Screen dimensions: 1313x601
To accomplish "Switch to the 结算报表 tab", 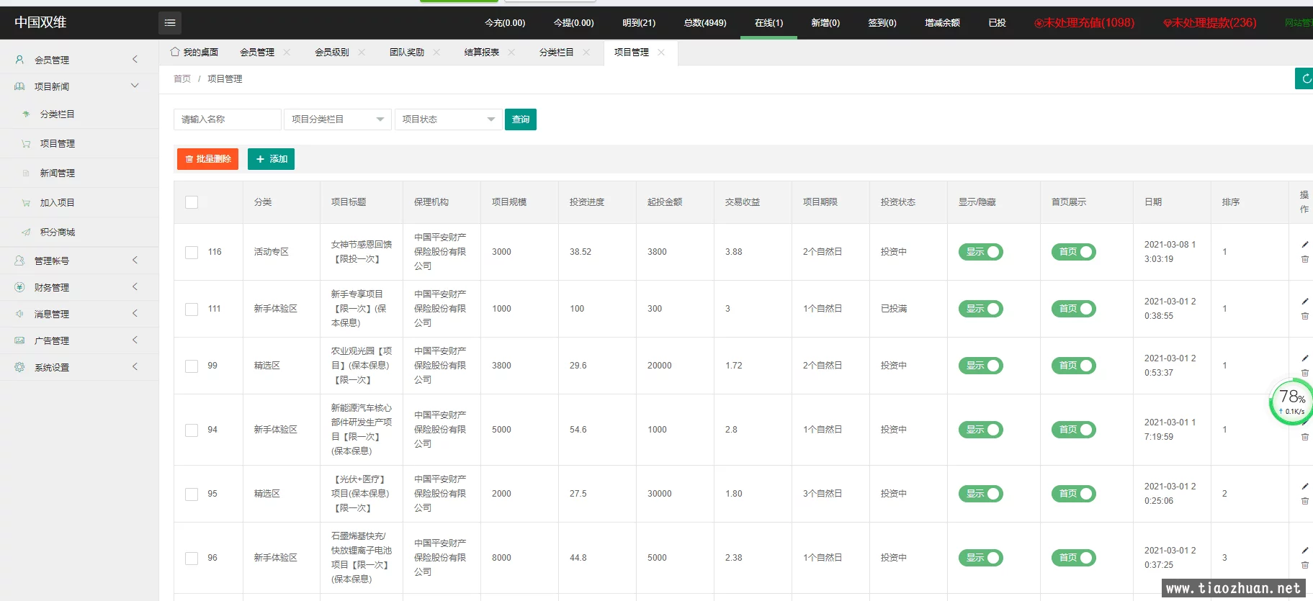I will [x=481, y=52].
